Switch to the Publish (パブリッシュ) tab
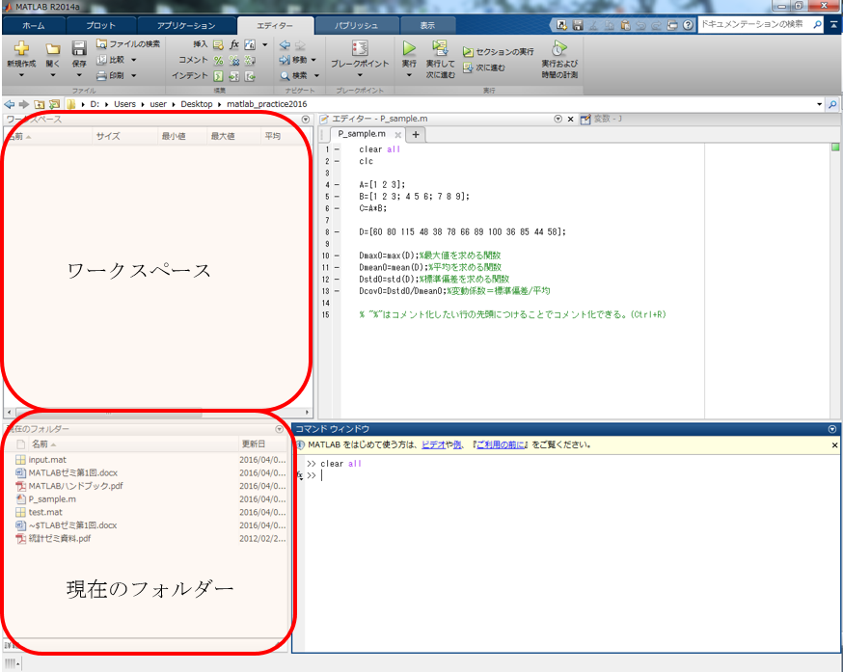The image size is (843, 672). tap(349, 25)
